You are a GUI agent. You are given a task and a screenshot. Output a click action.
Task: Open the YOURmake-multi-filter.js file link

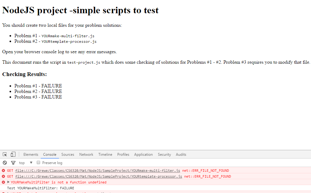click(x=97, y=171)
